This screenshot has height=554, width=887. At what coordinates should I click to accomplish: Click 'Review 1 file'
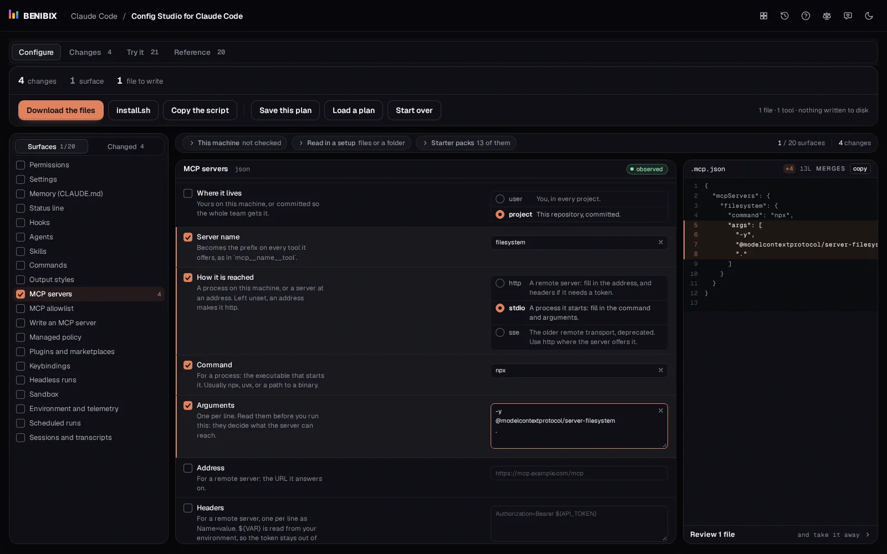[x=712, y=535]
